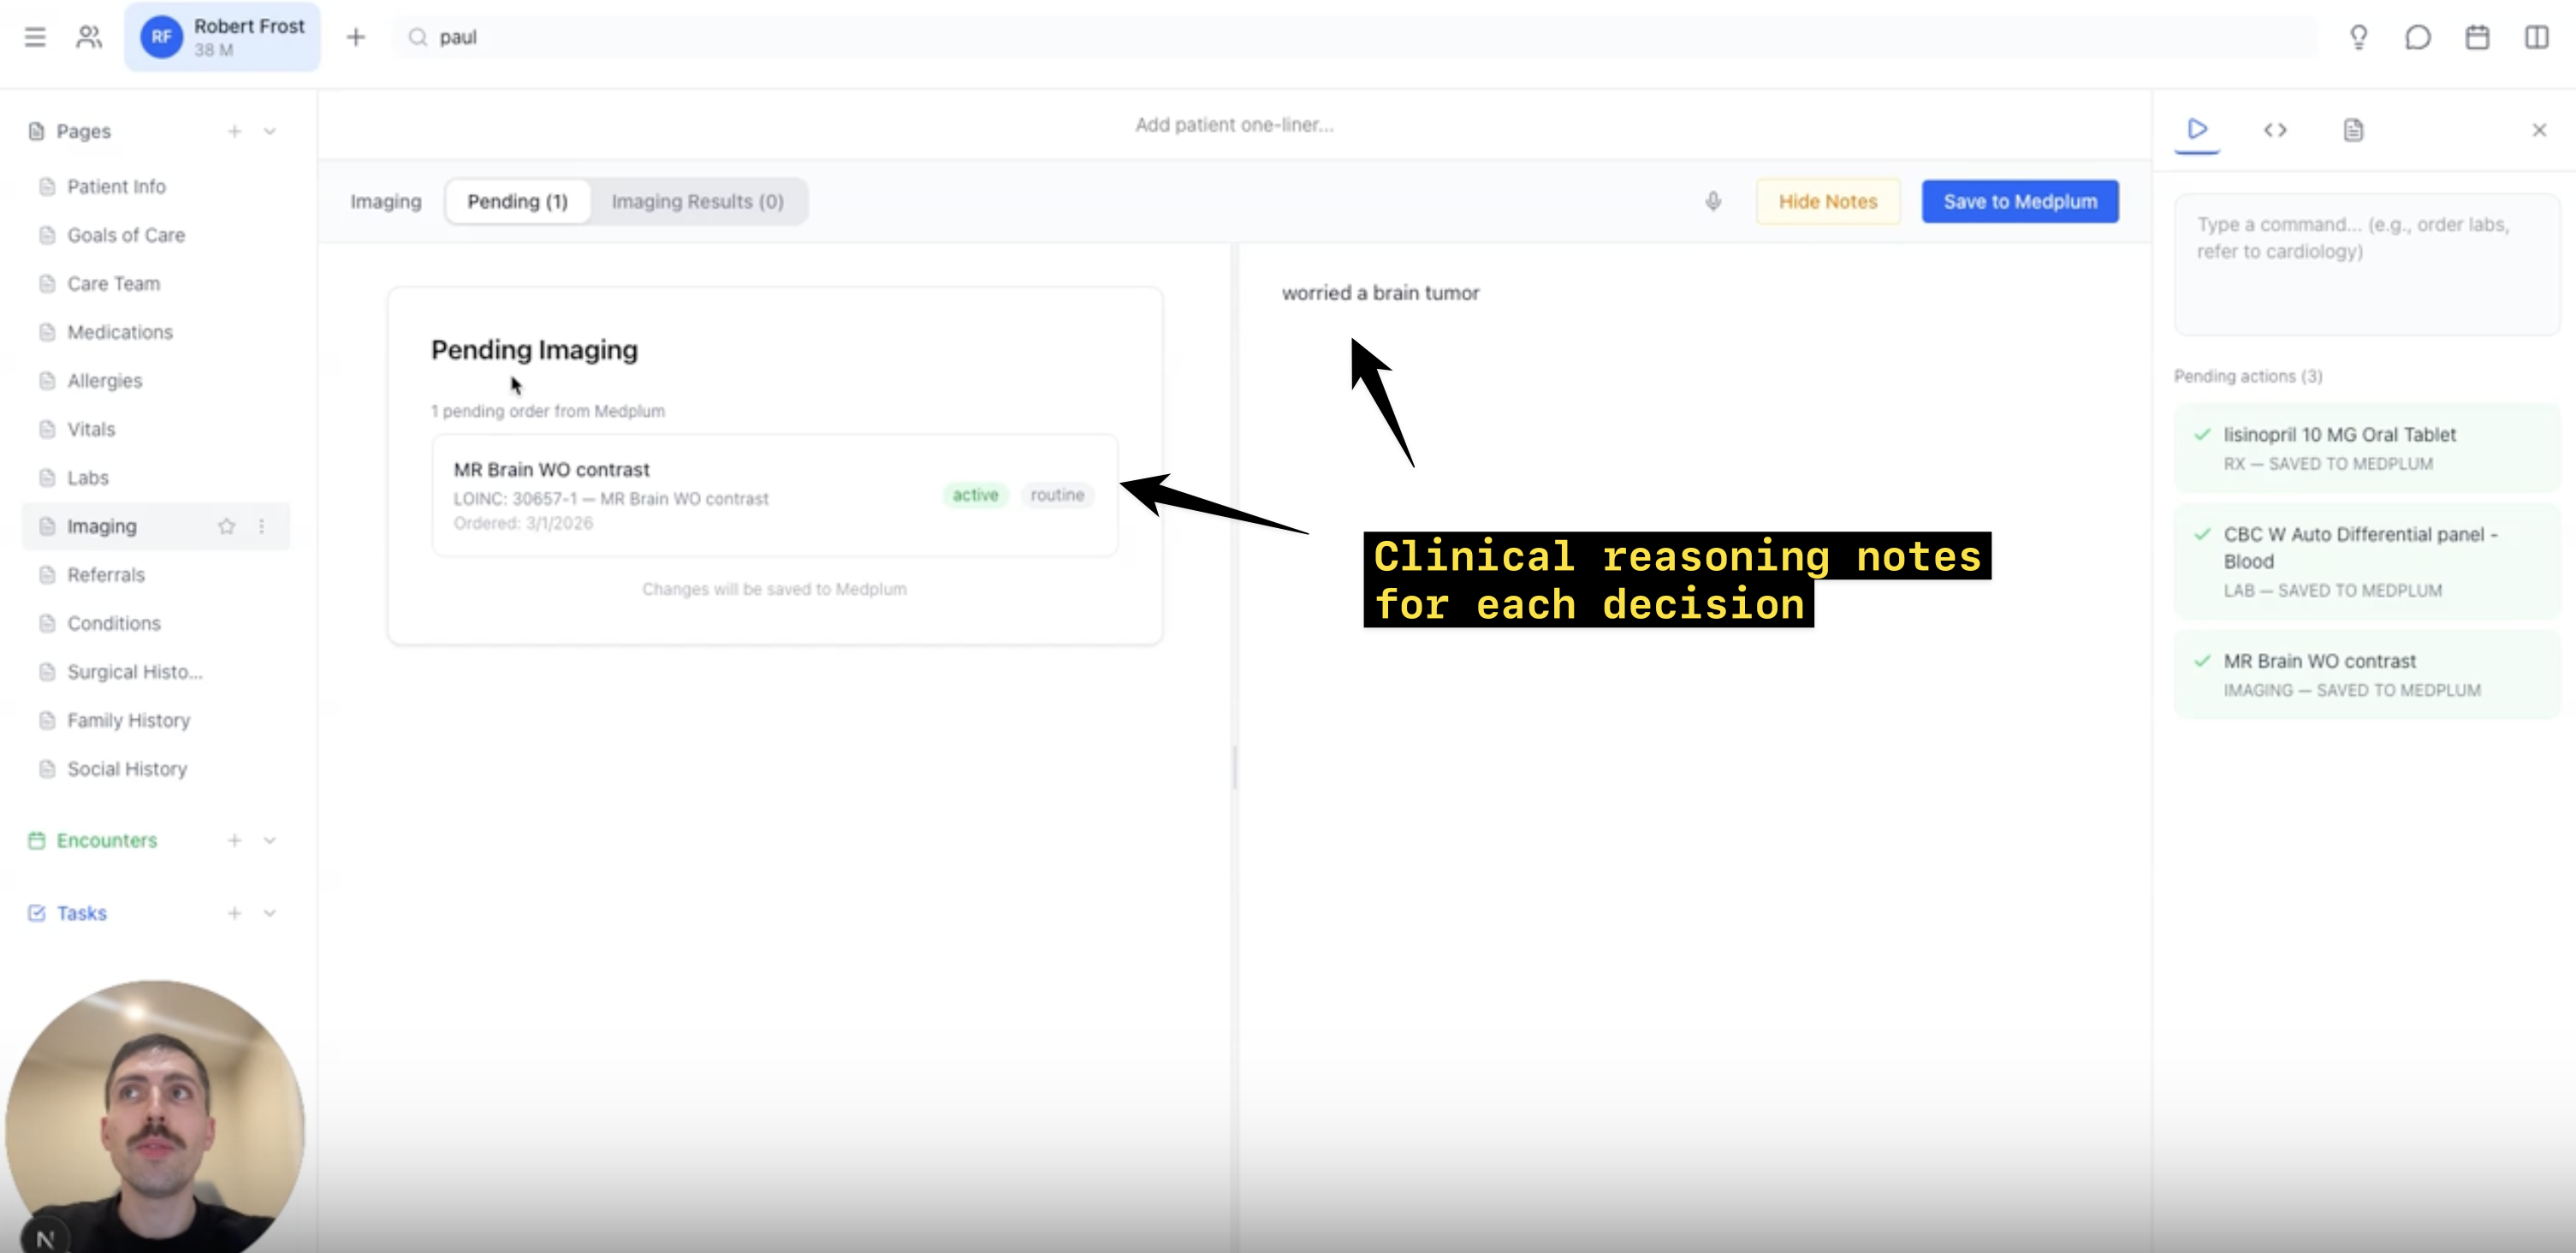The width and height of the screenshot is (2576, 1253).
Task: Click the search field containing paul
Action: (1355, 37)
